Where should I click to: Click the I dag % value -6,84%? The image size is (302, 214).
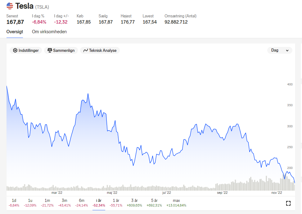[x=39, y=22]
